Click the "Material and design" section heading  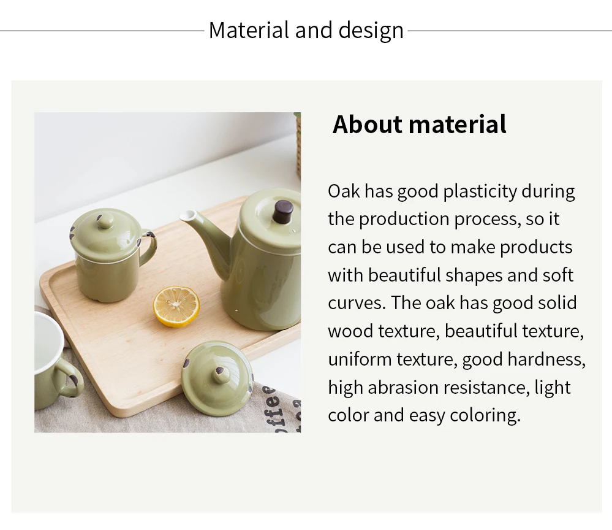[306, 31]
